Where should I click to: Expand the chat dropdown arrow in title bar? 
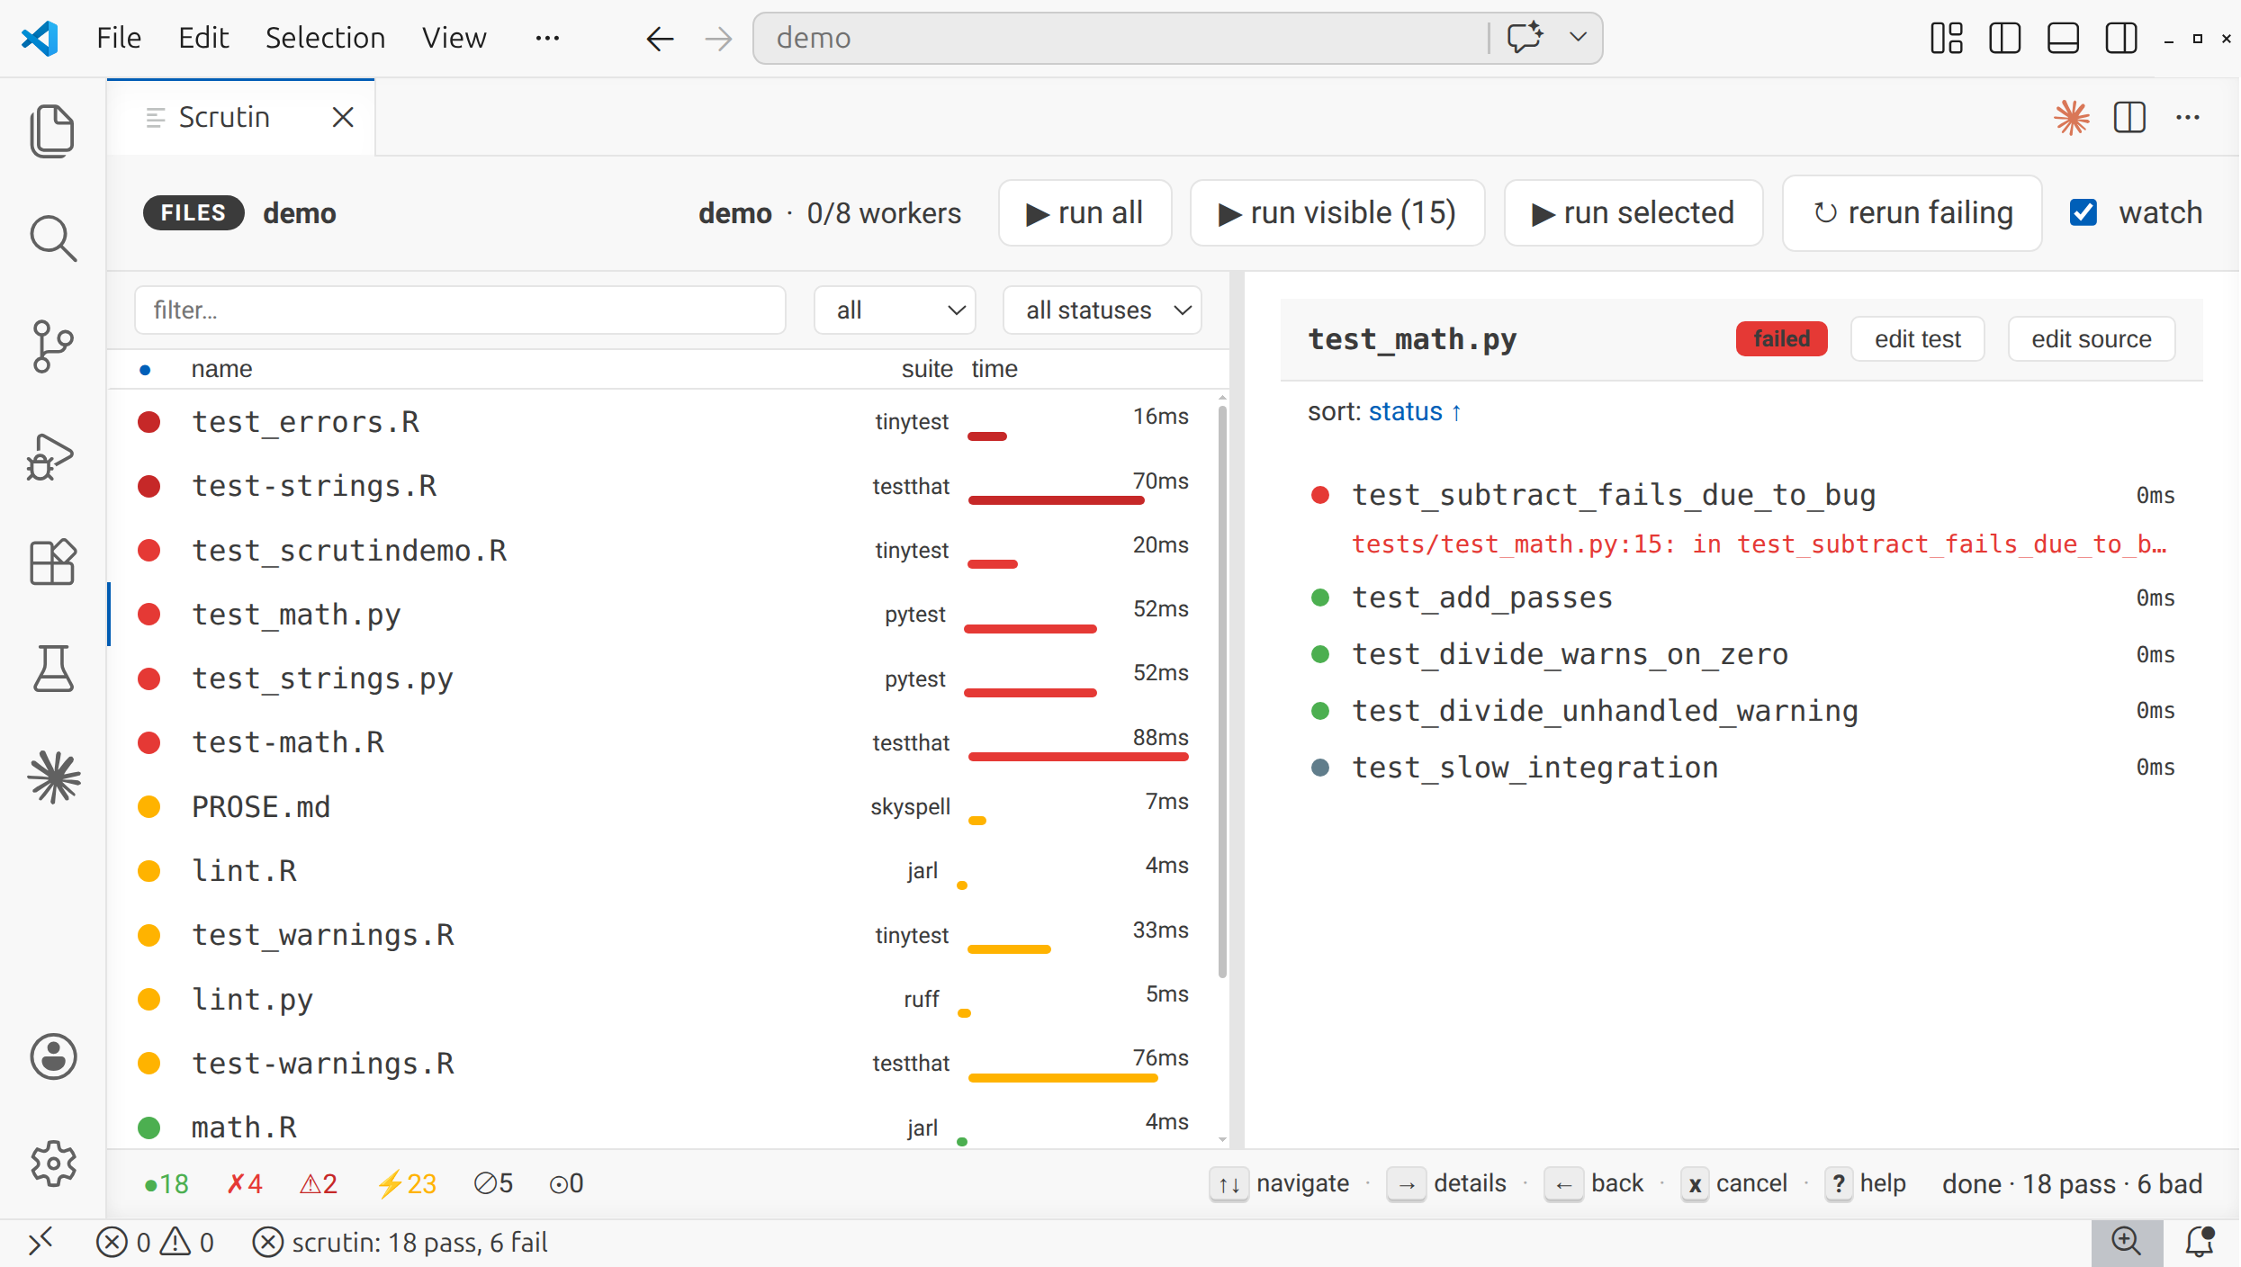pyautogui.click(x=1578, y=38)
